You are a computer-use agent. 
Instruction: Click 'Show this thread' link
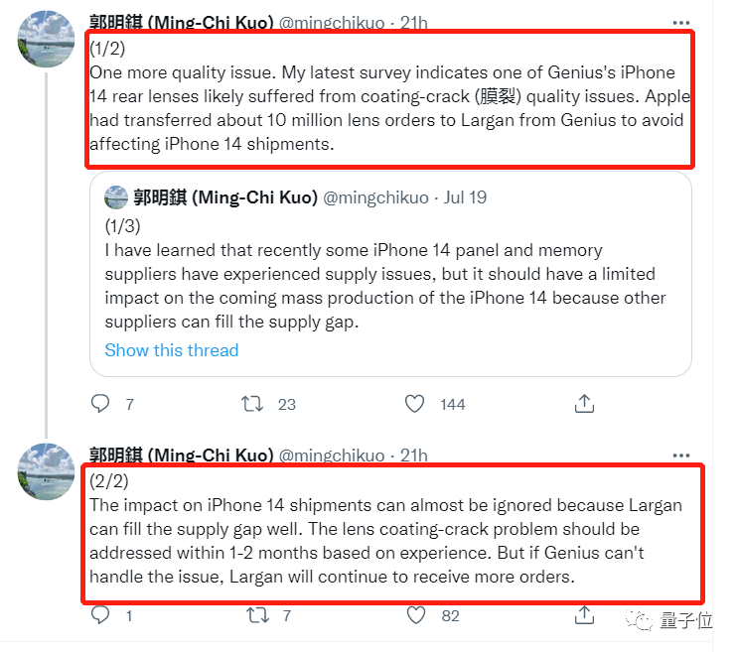(x=172, y=350)
